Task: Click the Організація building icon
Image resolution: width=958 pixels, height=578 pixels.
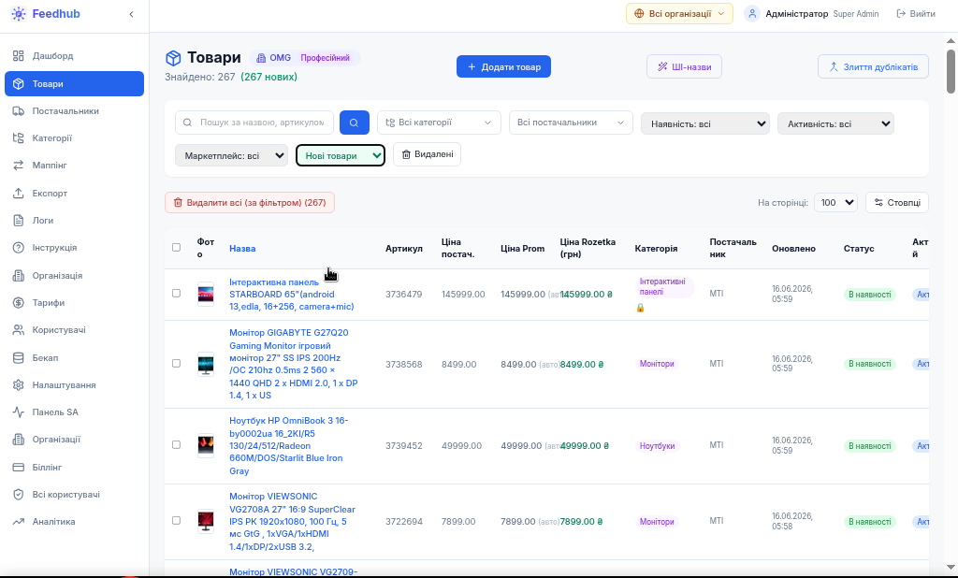Action: [x=19, y=276]
